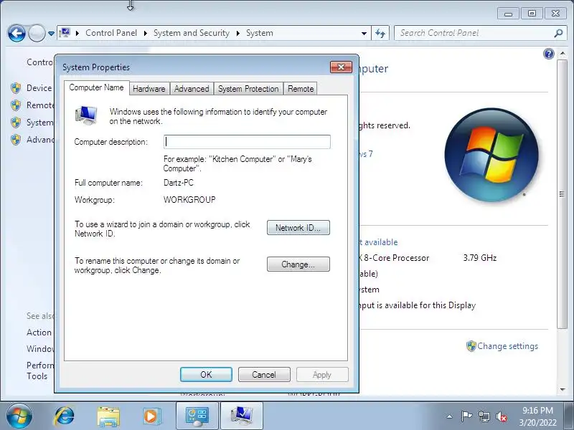574x430 pixels.
Task: Refresh the Control Panel page
Action: click(x=380, y=33)
